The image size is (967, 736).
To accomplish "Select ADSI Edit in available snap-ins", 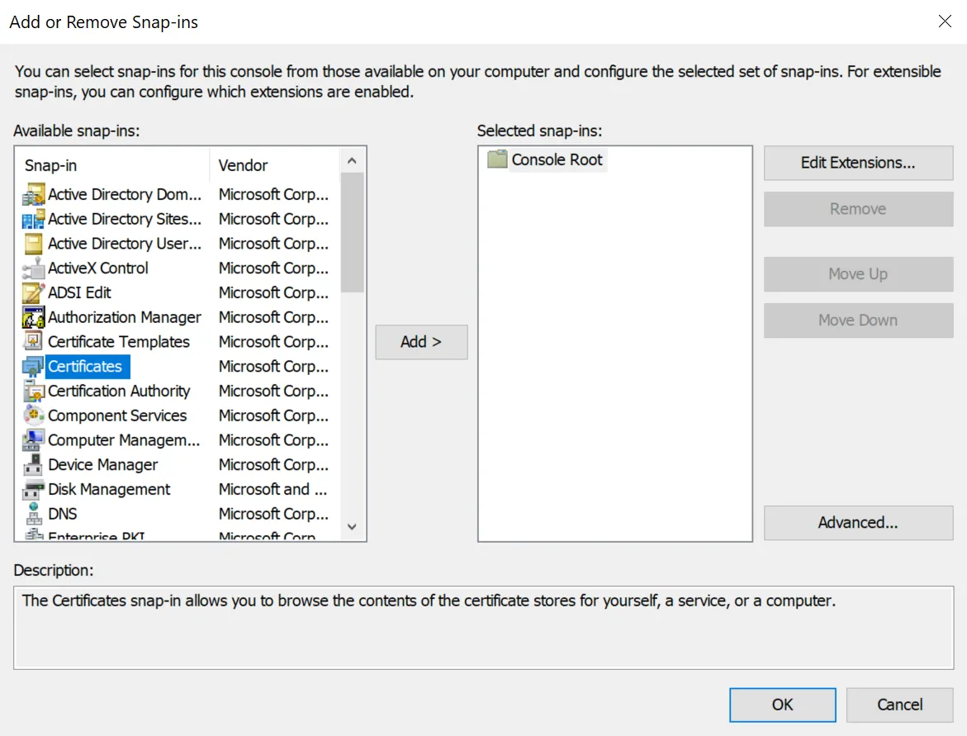I will [x=79, y=293].
